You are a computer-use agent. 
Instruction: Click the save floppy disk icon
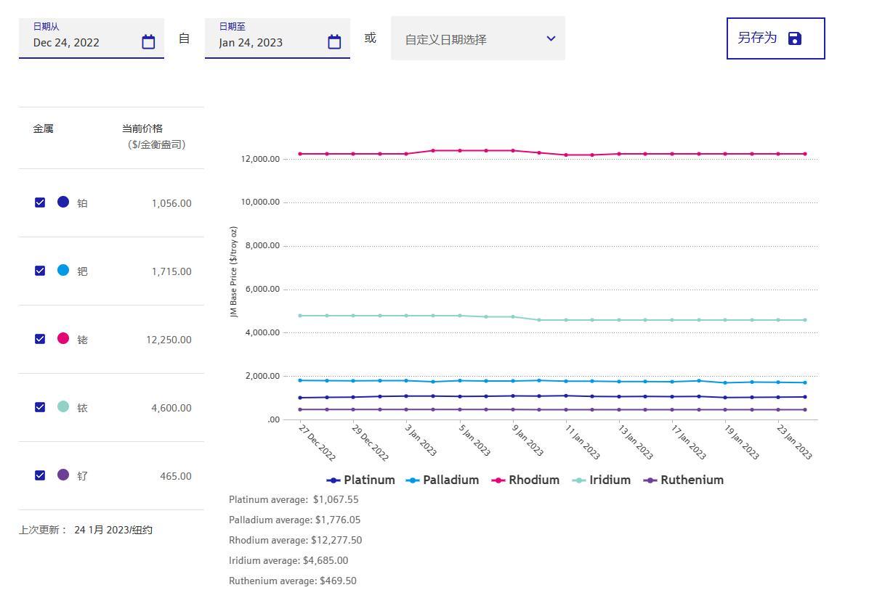point(795,38)
